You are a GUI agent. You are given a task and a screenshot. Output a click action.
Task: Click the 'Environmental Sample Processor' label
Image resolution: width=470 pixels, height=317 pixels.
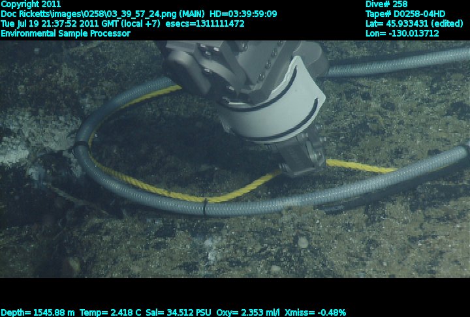(65, 33)
